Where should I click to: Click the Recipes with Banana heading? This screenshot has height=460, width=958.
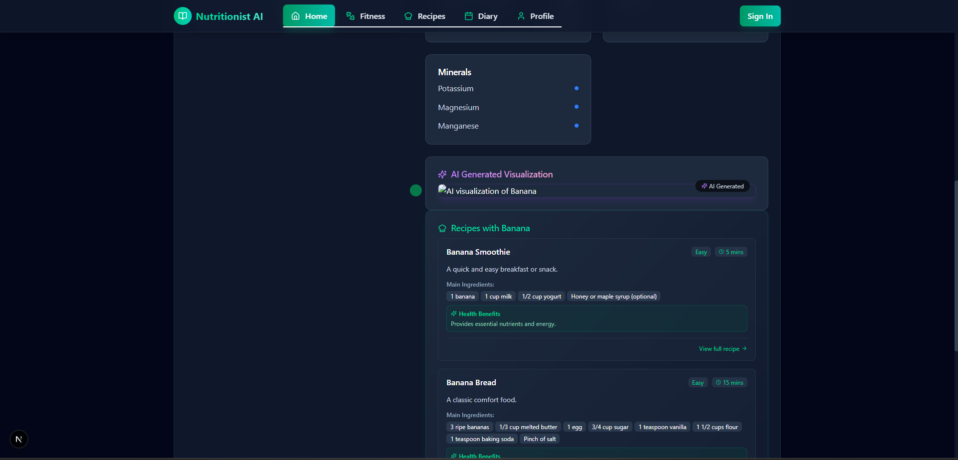(x=490, y=228)
